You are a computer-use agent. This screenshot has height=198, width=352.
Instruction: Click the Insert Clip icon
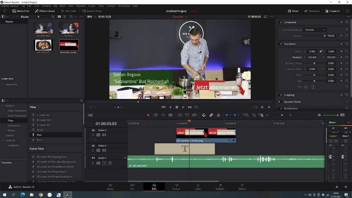click(180, 115)
